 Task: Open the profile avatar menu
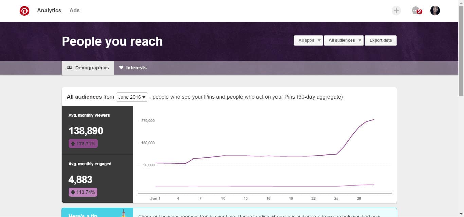[435, 11]
